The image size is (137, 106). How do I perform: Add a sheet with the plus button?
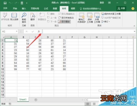[36, 100]
